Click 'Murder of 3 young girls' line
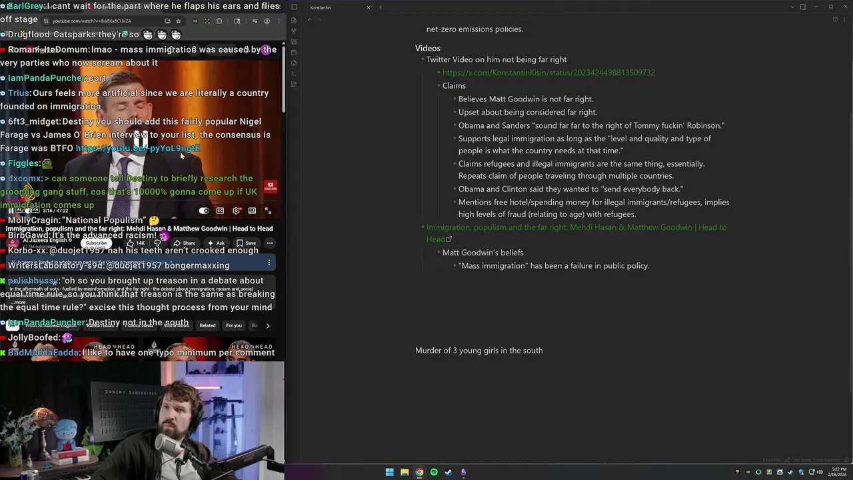Image resolution: width=853 pixels, height=480 pixels. coord(478,351)
